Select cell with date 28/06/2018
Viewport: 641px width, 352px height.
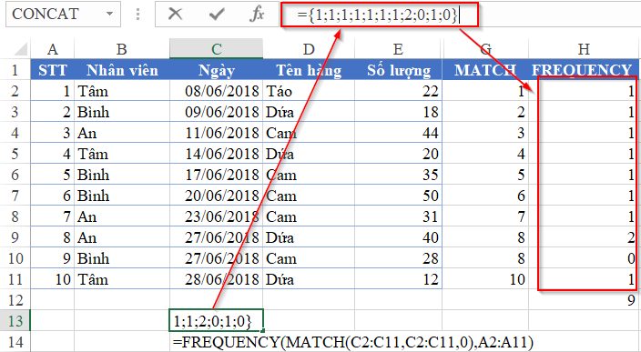[217, 279]
